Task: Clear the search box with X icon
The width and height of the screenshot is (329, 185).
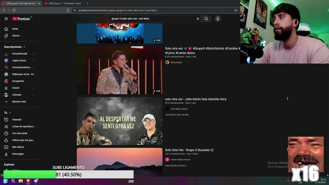Action: pos(198,19)
